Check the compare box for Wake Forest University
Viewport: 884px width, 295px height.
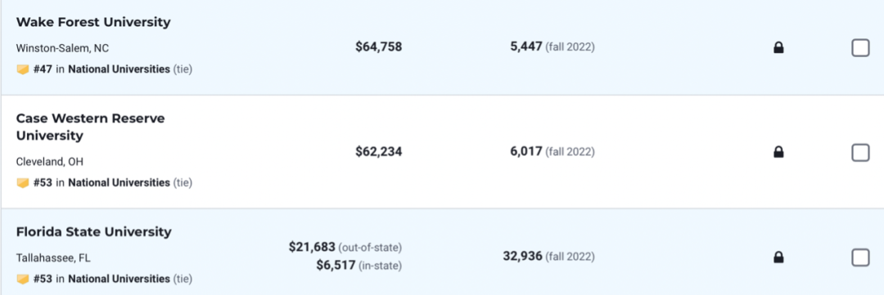coord(860,48)
